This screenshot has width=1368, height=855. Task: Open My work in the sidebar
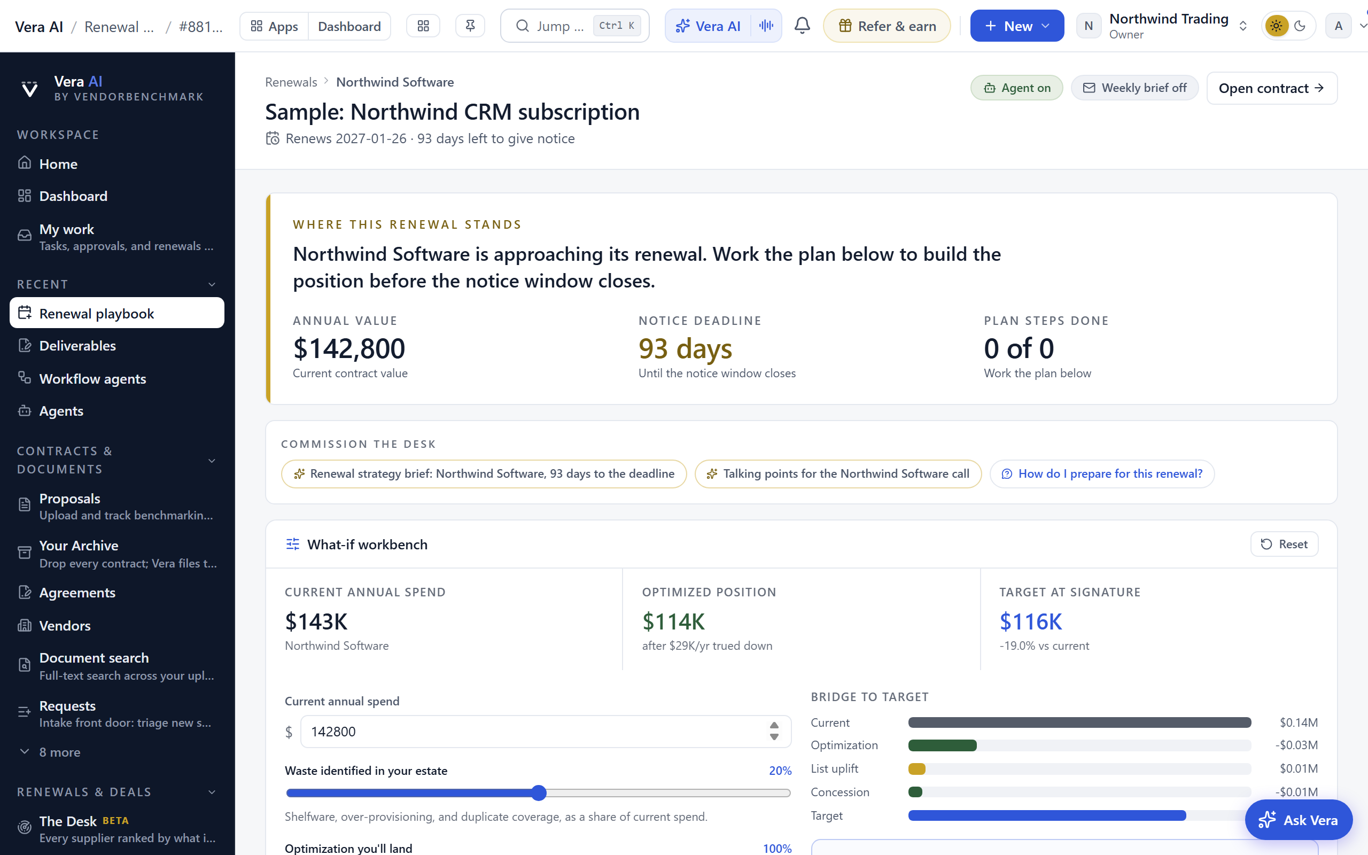(x=117, y=237)
